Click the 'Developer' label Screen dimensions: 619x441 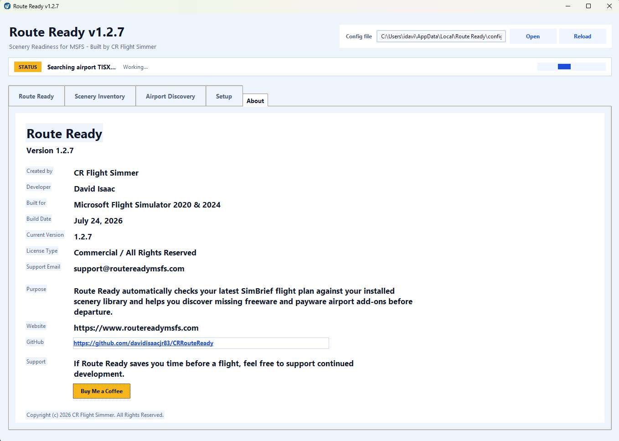point(39,187)
